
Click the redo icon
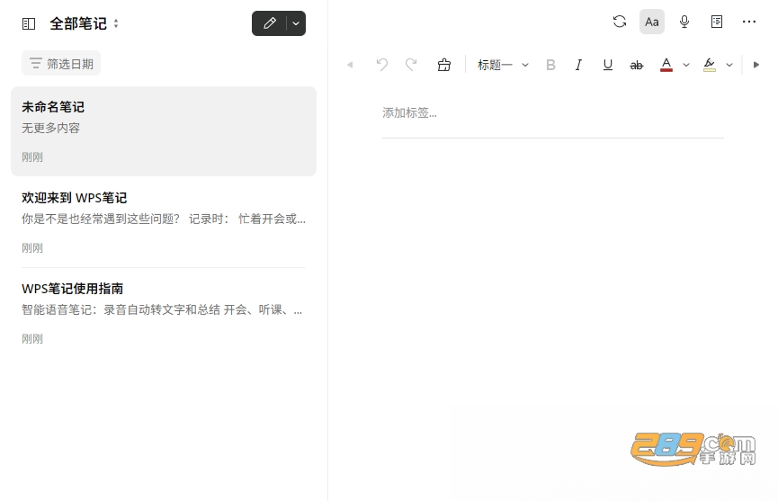411,65
